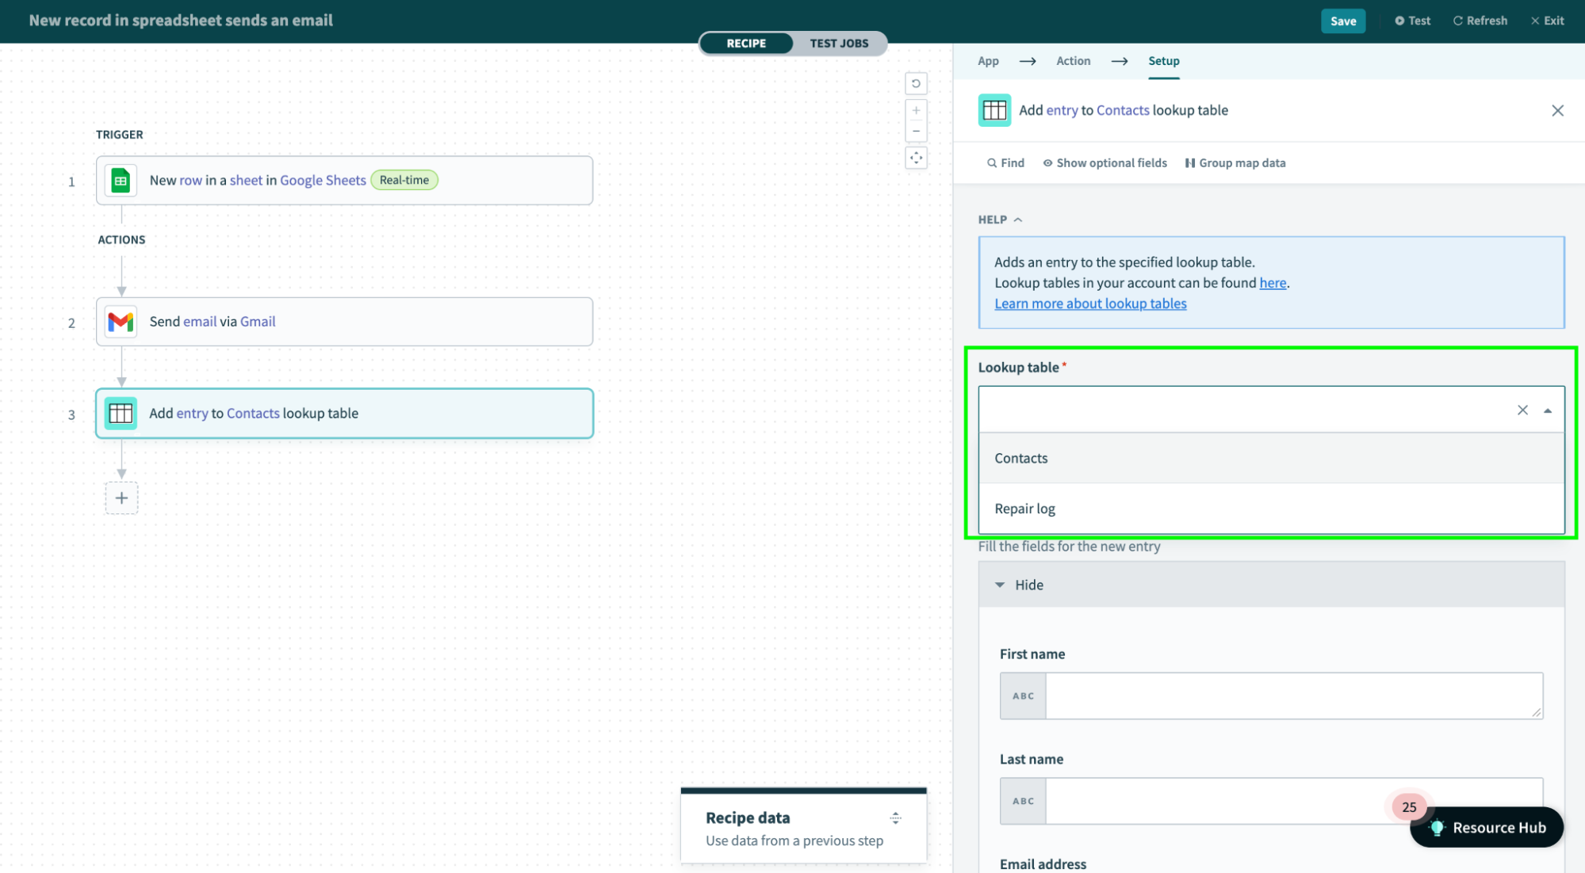The image size is (1585, 873).
Task: Add a new step with the plus icon
Action: [121, 498]
